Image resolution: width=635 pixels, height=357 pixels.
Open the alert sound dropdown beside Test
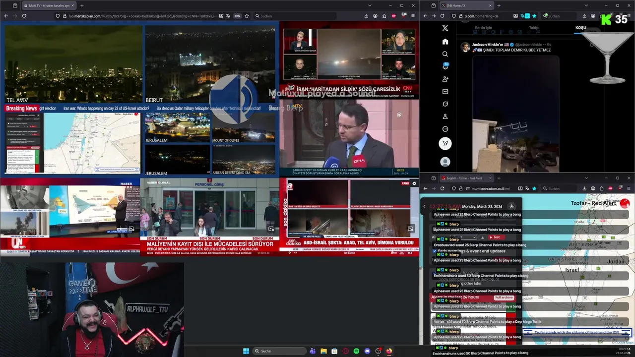point(455,238)
